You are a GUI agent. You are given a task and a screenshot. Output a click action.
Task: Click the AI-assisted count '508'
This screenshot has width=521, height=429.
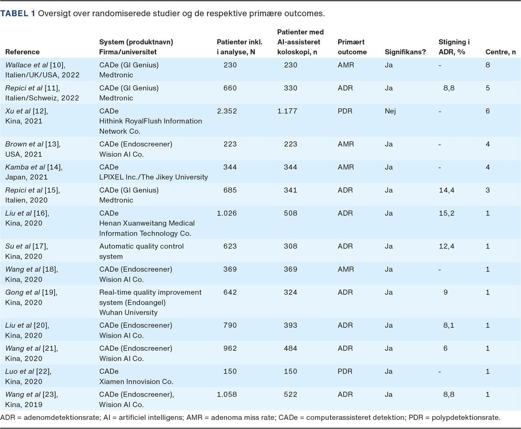[291, 213]
